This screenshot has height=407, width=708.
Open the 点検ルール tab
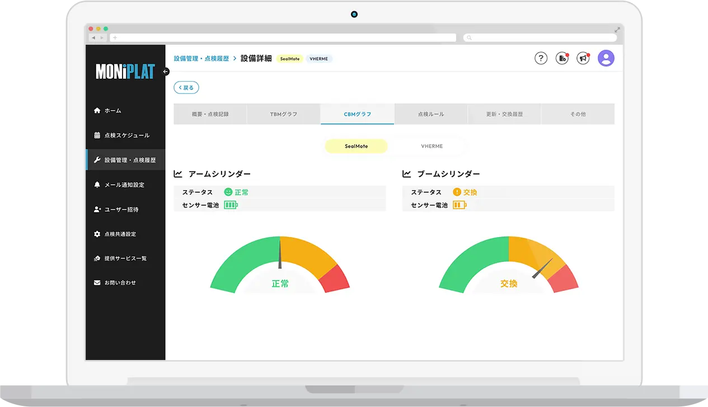(x=431, y=114)
